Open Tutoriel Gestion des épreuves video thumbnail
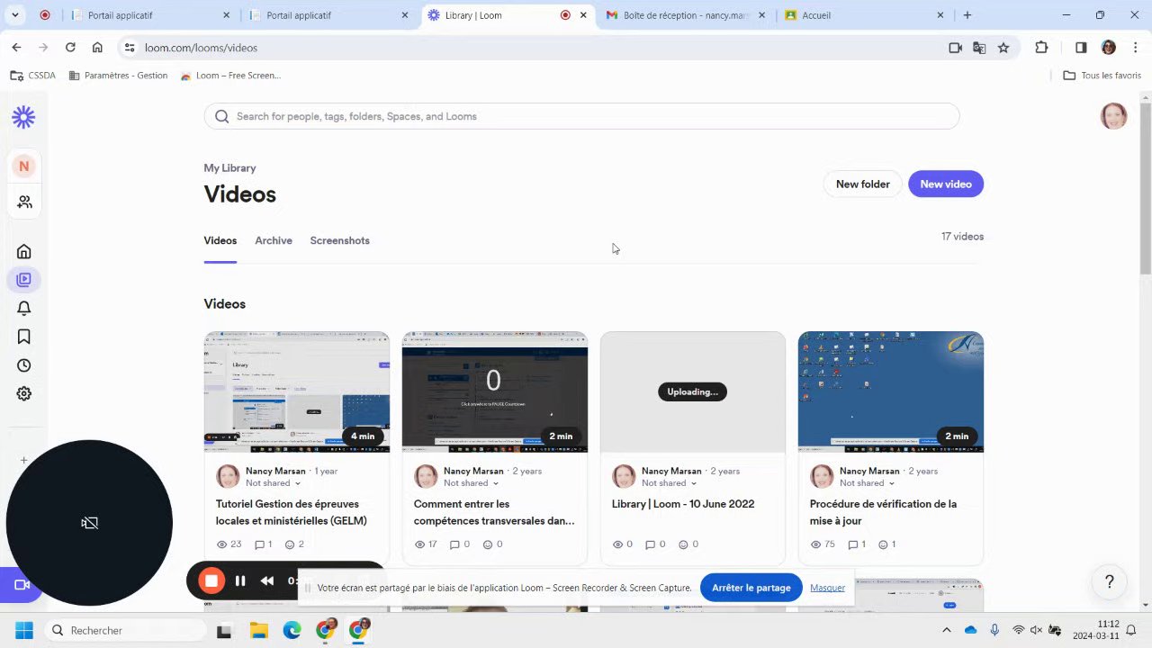 [x=297, y=391]
